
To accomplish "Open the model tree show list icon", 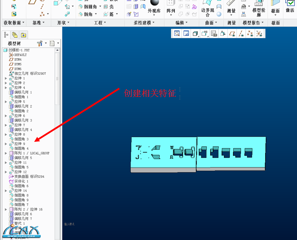I will tap(52, 43).
